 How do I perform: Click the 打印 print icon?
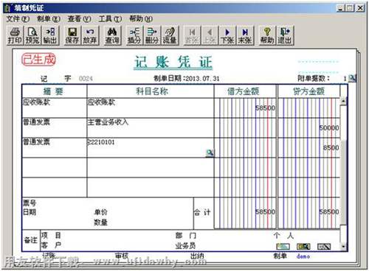pyautogui.click(x=15, y=35)
